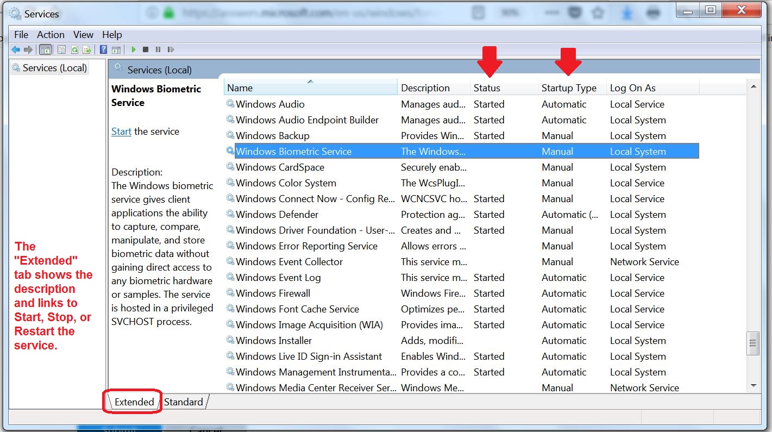772x432 pixels.
Task: Click the Start link for Windows Biometric Service
Action: (121, 132)
